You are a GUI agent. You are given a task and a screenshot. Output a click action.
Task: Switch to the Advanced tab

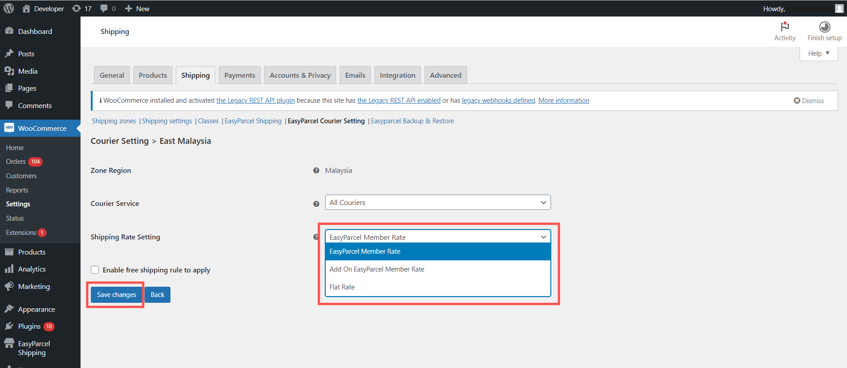[x=446, y=75]
